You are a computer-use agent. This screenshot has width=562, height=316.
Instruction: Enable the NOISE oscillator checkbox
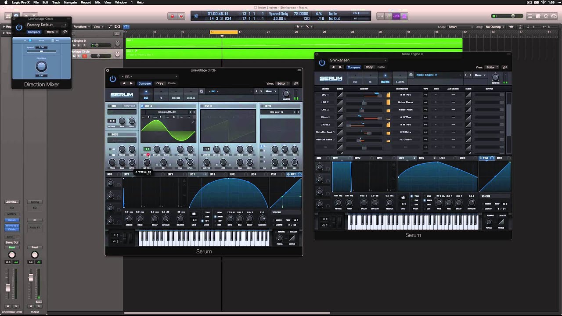pos(109,134)
